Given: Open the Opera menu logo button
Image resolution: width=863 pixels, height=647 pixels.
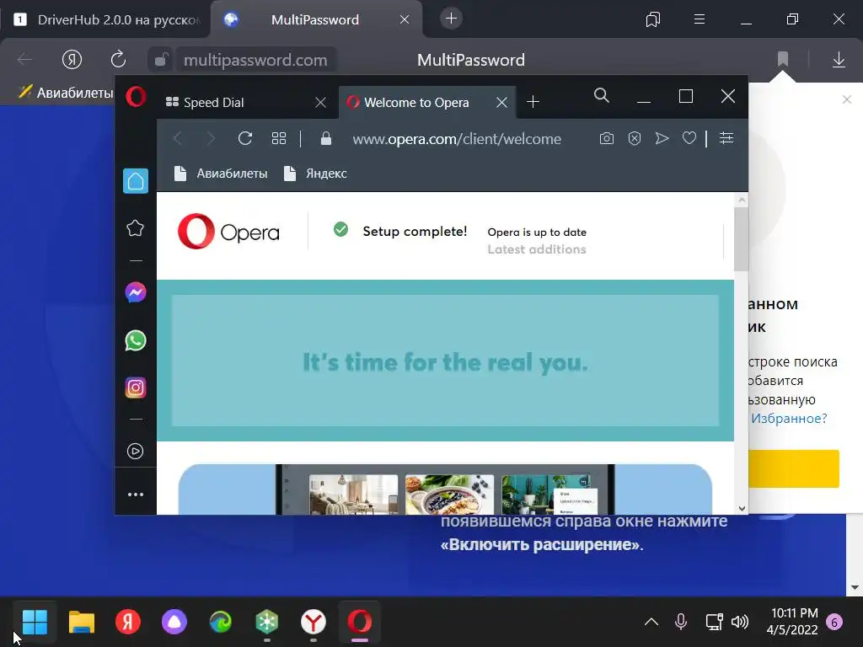Looking at the screenshot, I should point(136,97).
